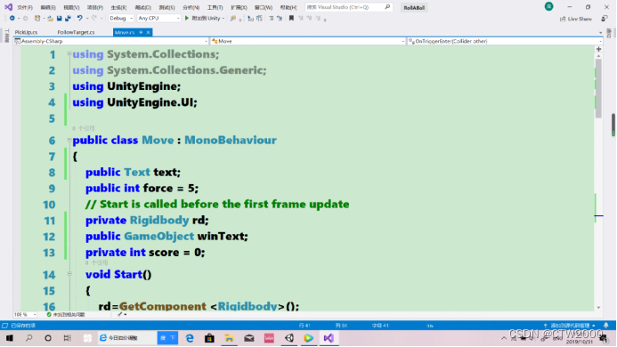Switch to the FollowTarget.cs tab
The image size is (617, 347).
pyautogui.click(x=76, y=32)
